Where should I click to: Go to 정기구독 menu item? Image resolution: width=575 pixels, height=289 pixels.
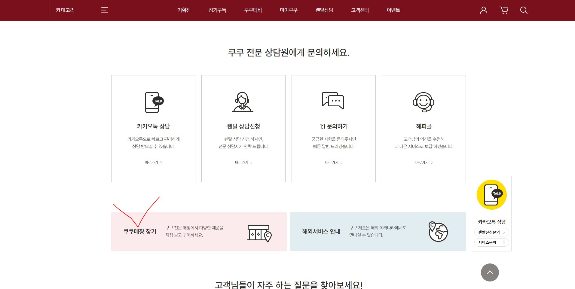[x=217, y=10]
